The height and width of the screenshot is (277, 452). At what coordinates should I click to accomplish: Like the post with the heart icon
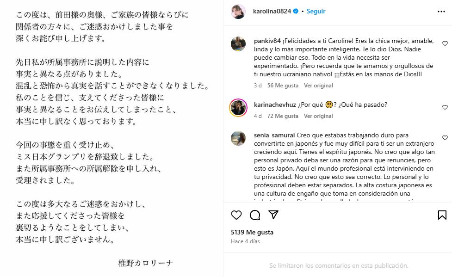(x=236, y=215)
